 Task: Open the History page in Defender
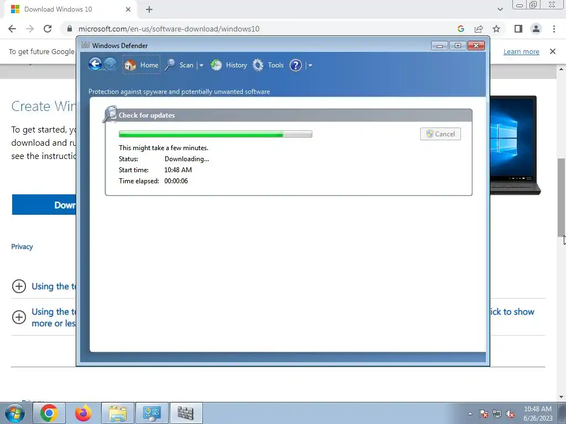click(229, 65)
